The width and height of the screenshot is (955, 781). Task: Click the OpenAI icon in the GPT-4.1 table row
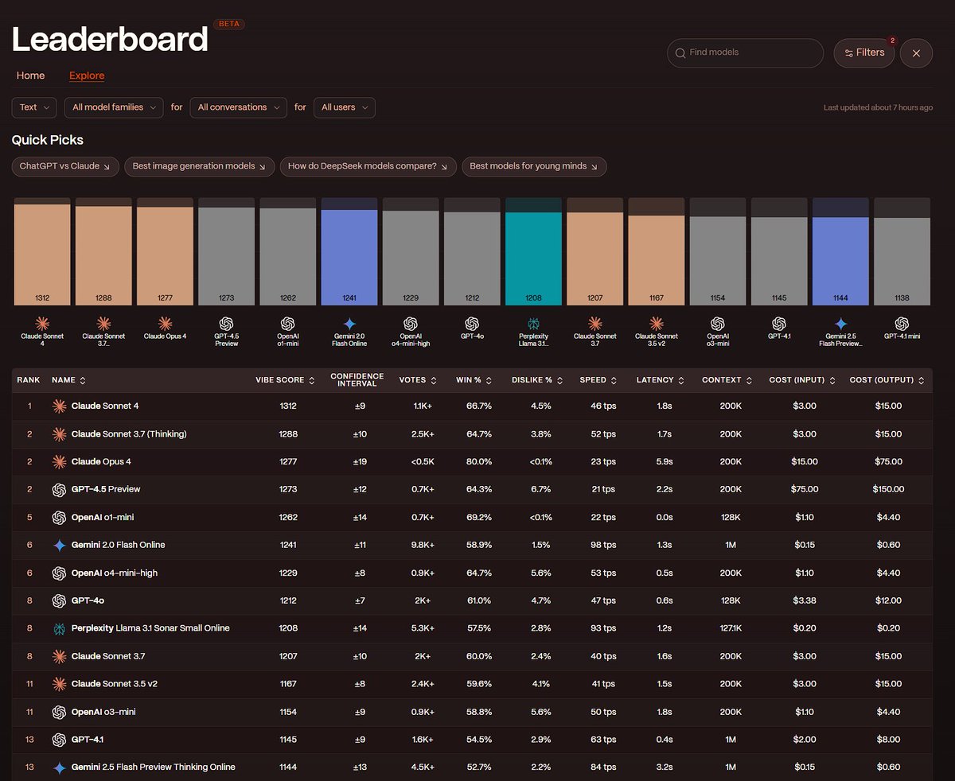[59, 740]
